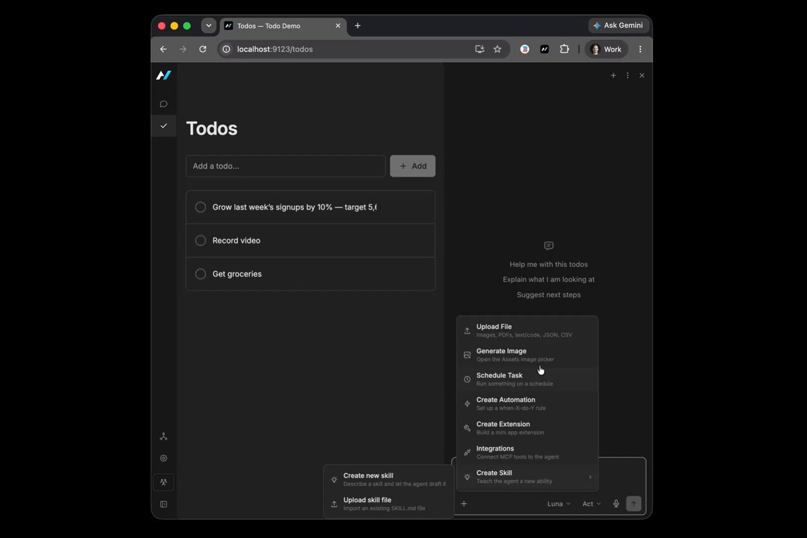
Task: Select the checkmark todos sidebar icon
Action: (x=163, y=126)
